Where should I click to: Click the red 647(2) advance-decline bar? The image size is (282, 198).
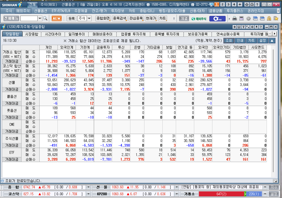point(221,194)
